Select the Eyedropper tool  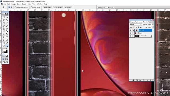pos(7,43)
